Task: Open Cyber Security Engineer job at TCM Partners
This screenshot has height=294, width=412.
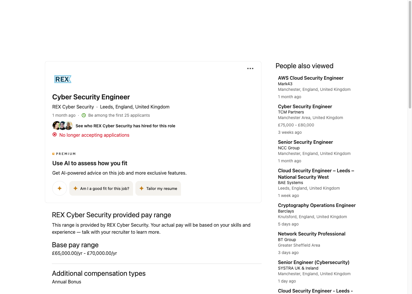Action: point(305,106)
